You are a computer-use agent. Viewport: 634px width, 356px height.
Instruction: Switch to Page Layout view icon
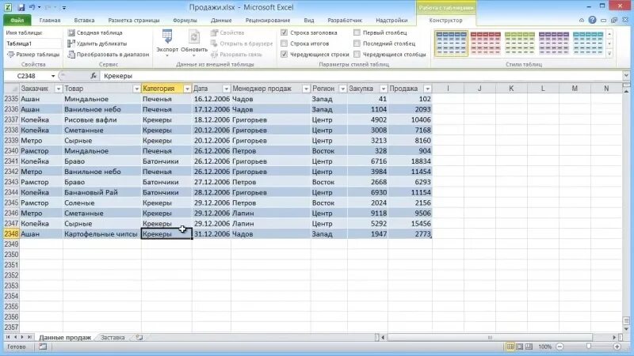tap(520, 347)
